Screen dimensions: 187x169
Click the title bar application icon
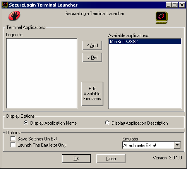click(5, 5)
